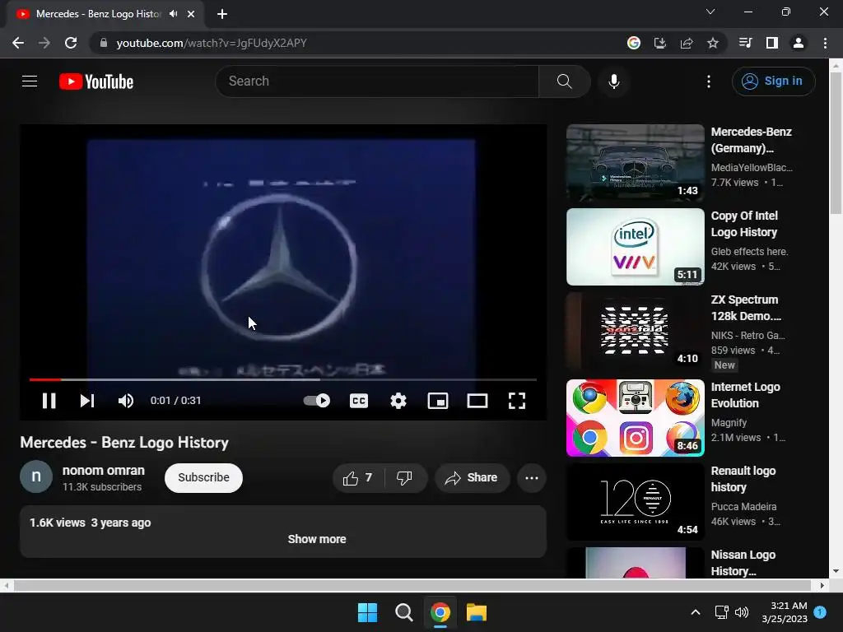The width and height of the screenshot is (843, 632).
Task: Open ZX Spectrum 128k Demo title
Action: 746,308
